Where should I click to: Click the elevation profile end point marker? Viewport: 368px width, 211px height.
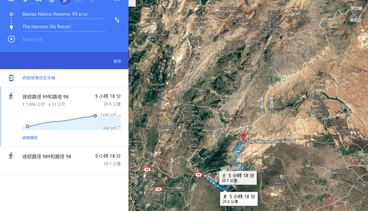(95, 116)
